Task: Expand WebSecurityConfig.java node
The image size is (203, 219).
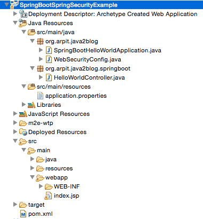Action: [41, 59]
